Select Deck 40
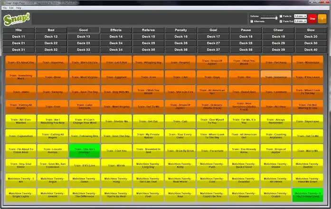 click(311, 49)
